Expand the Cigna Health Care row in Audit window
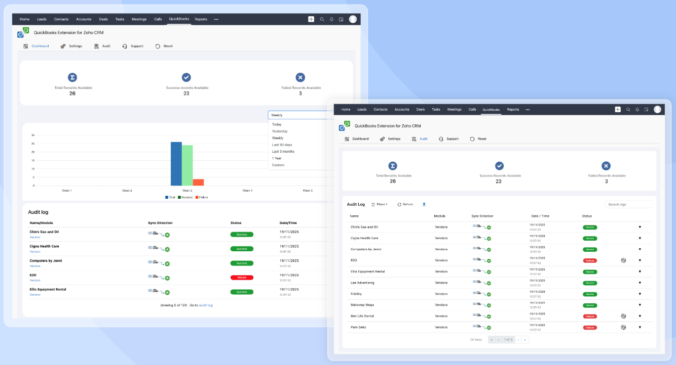The image size is (676, 365). (x=640, y=238)
